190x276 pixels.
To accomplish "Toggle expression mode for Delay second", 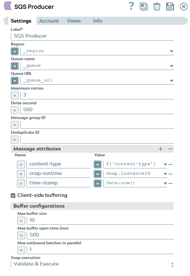I will [x=14, y=110].
